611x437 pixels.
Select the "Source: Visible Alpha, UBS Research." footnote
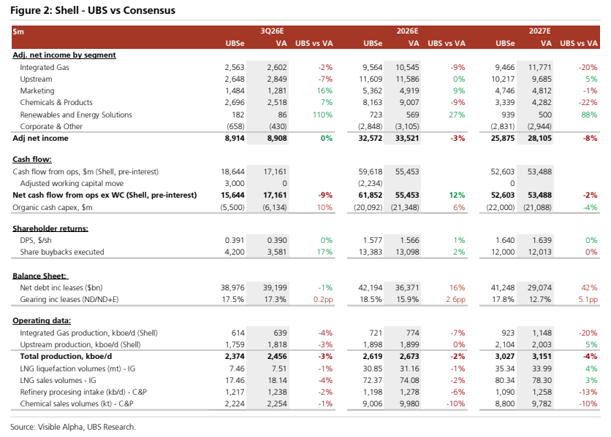73,427
